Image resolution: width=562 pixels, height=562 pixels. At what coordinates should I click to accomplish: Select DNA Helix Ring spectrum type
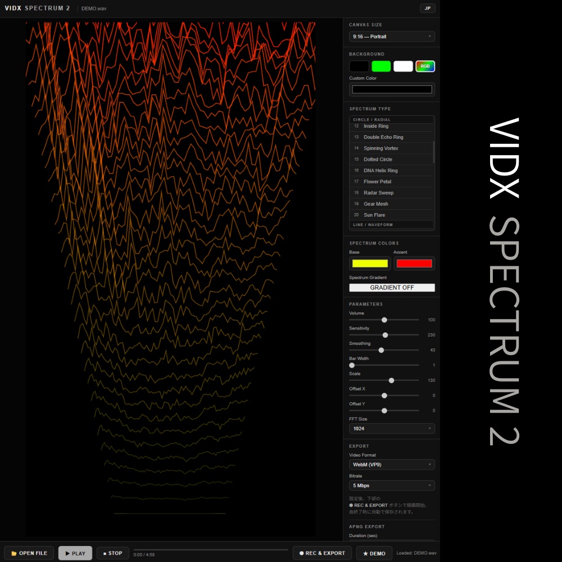coord(391,171)
